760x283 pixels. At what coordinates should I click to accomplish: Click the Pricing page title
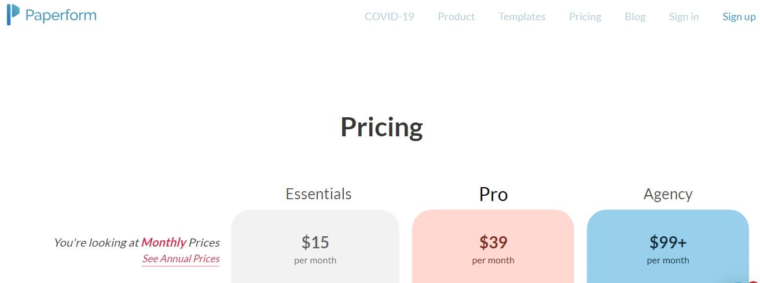[x=381, y=128]
